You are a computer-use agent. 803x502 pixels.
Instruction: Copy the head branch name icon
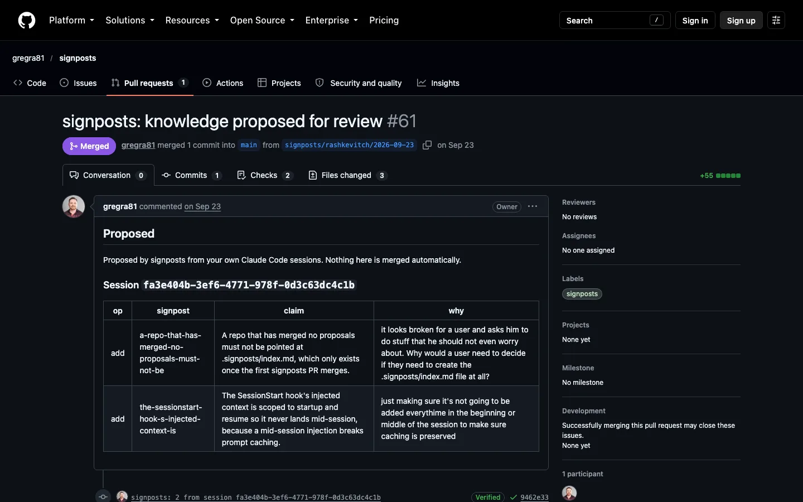(427, 145)
